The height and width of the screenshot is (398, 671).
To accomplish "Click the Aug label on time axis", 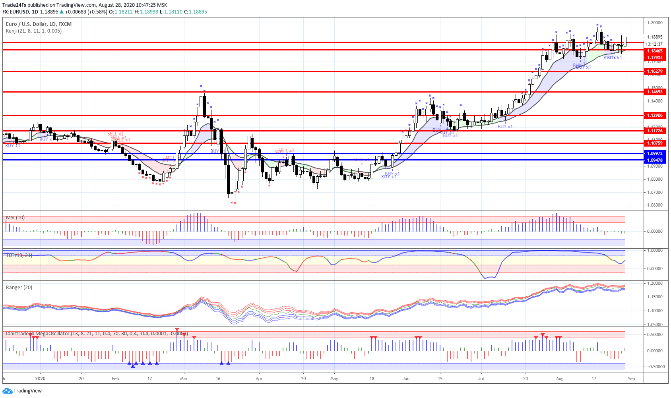I will click(560, 379).
